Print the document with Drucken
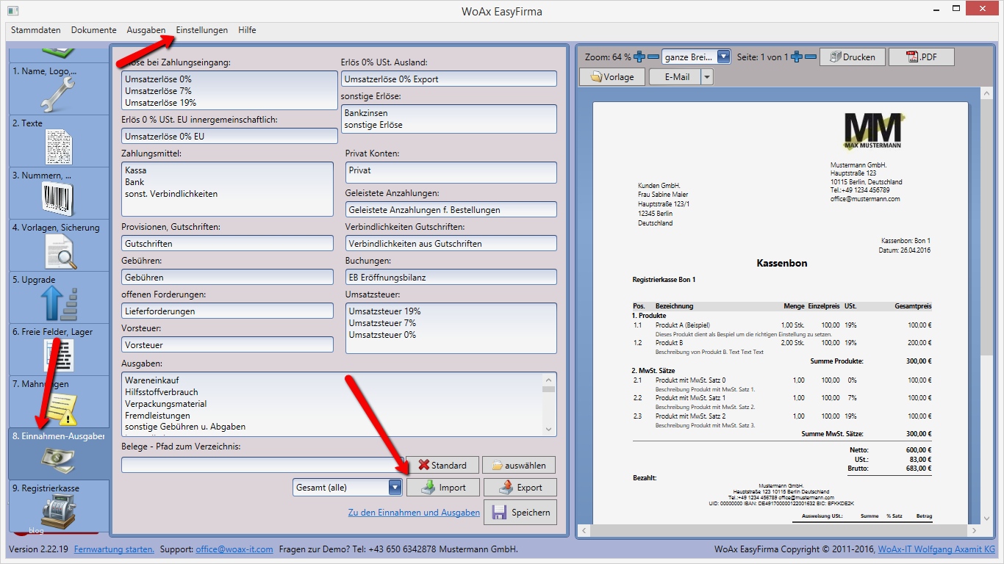 point(851,57)
